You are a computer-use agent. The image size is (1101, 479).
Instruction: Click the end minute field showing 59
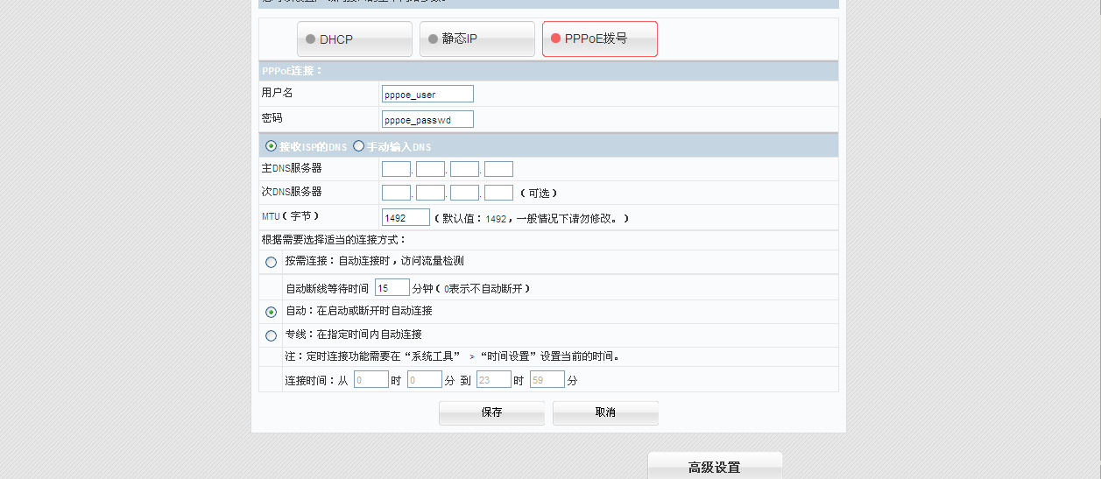tap(547, 380)
